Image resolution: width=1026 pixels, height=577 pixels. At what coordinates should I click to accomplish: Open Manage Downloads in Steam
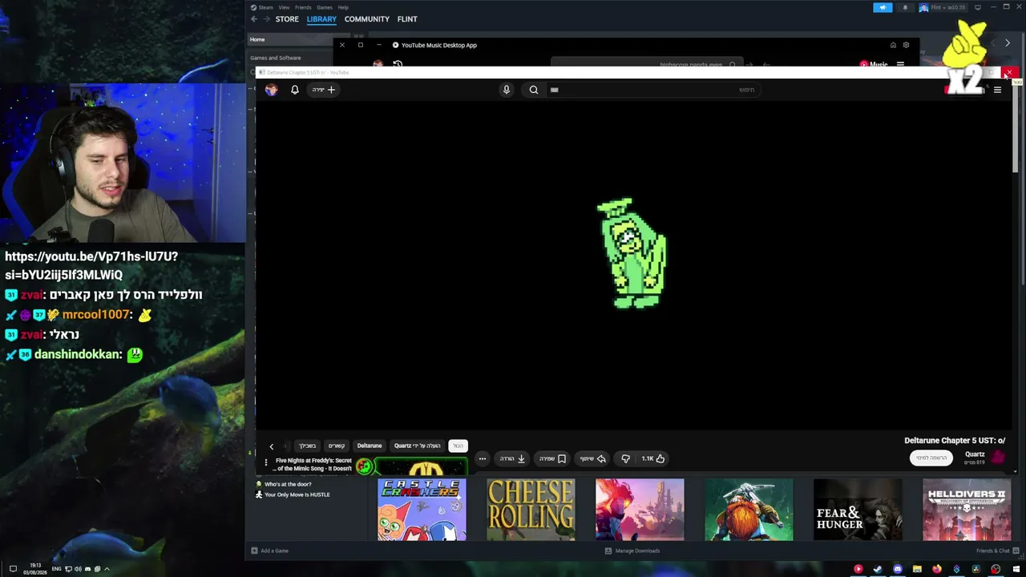[x=632, y=551]
